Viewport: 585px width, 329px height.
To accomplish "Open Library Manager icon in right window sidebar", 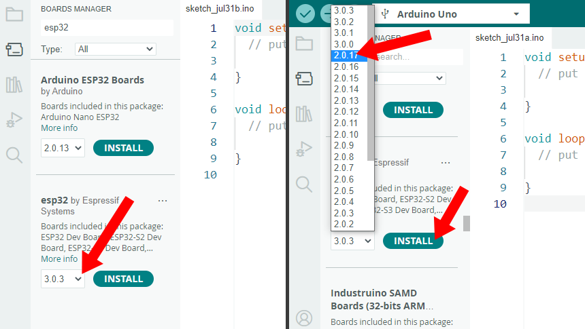I will [x=304, y=114].
